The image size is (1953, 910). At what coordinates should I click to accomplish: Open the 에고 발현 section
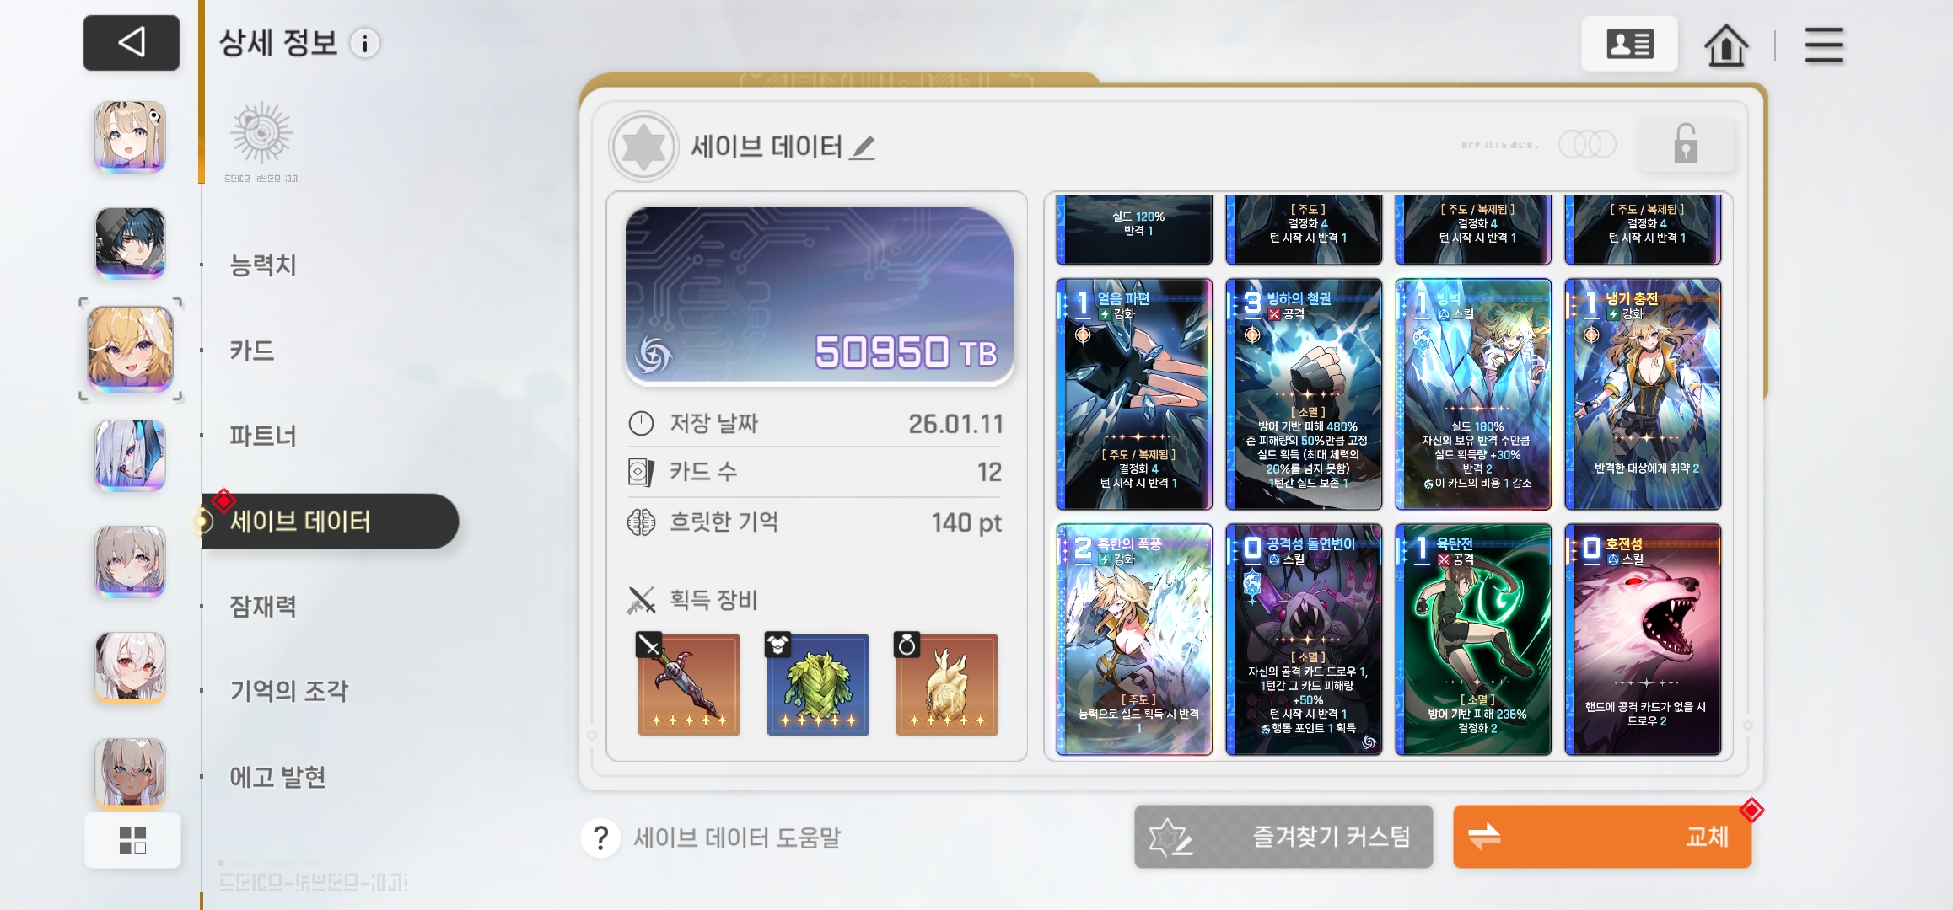click(x=277, y=777)
